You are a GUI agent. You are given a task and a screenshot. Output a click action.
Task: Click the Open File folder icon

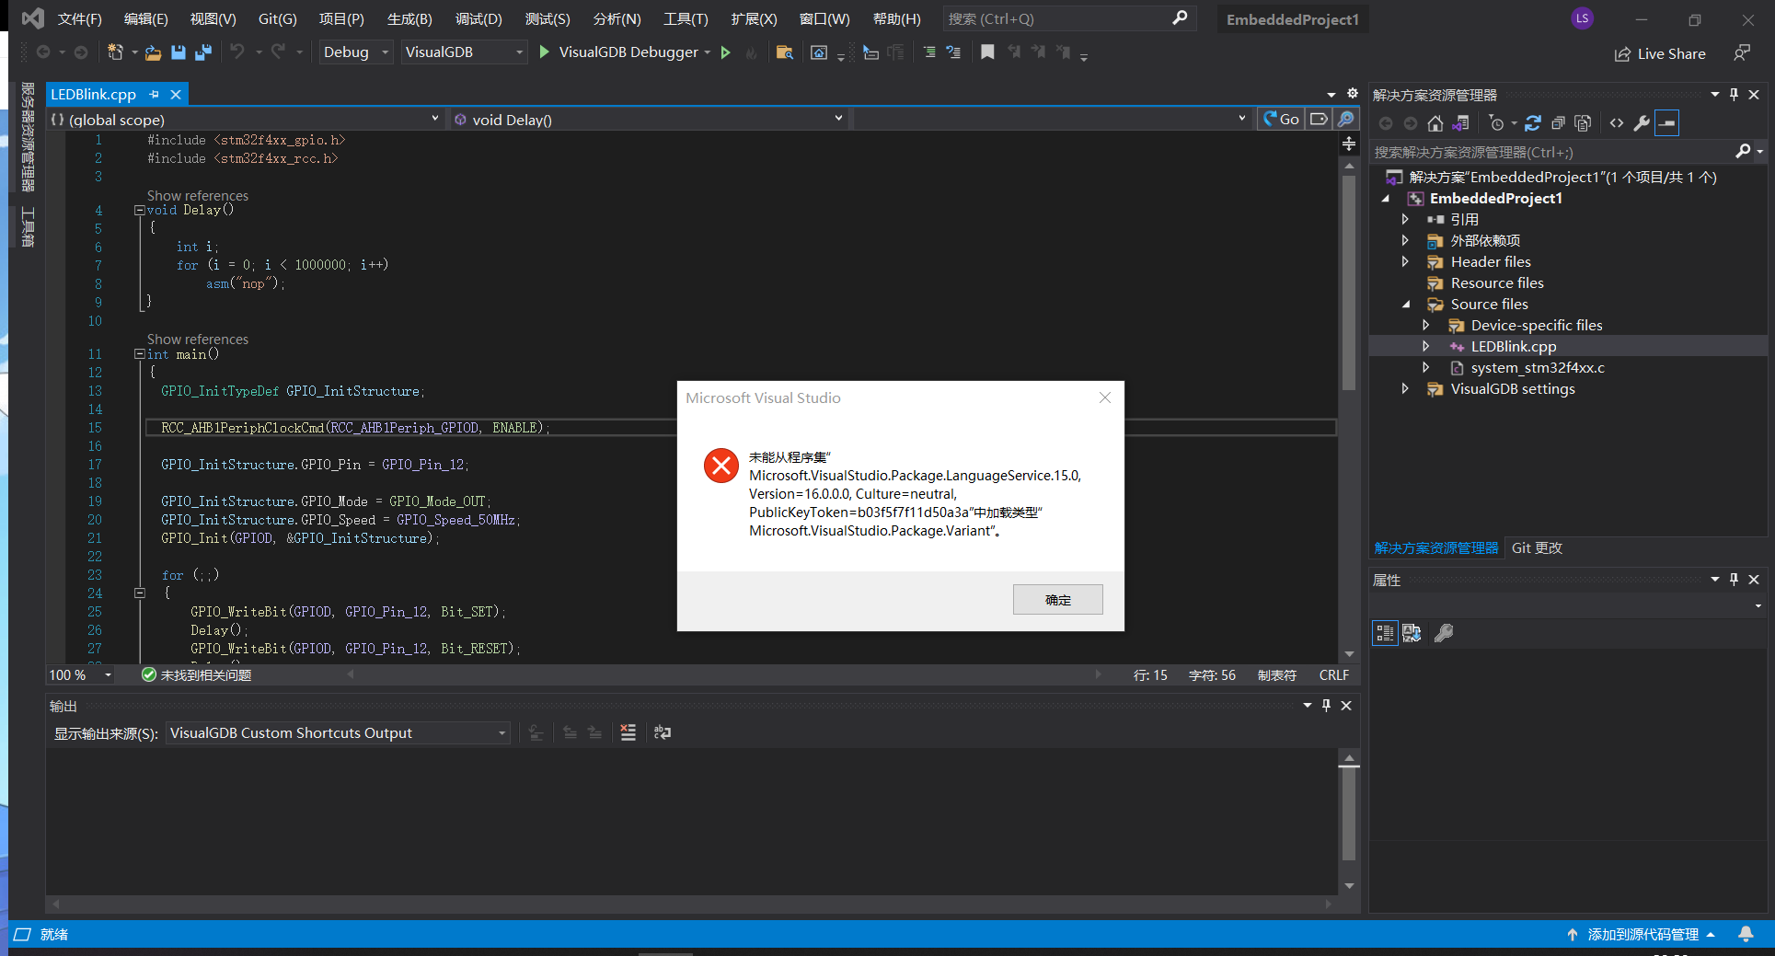153,52
